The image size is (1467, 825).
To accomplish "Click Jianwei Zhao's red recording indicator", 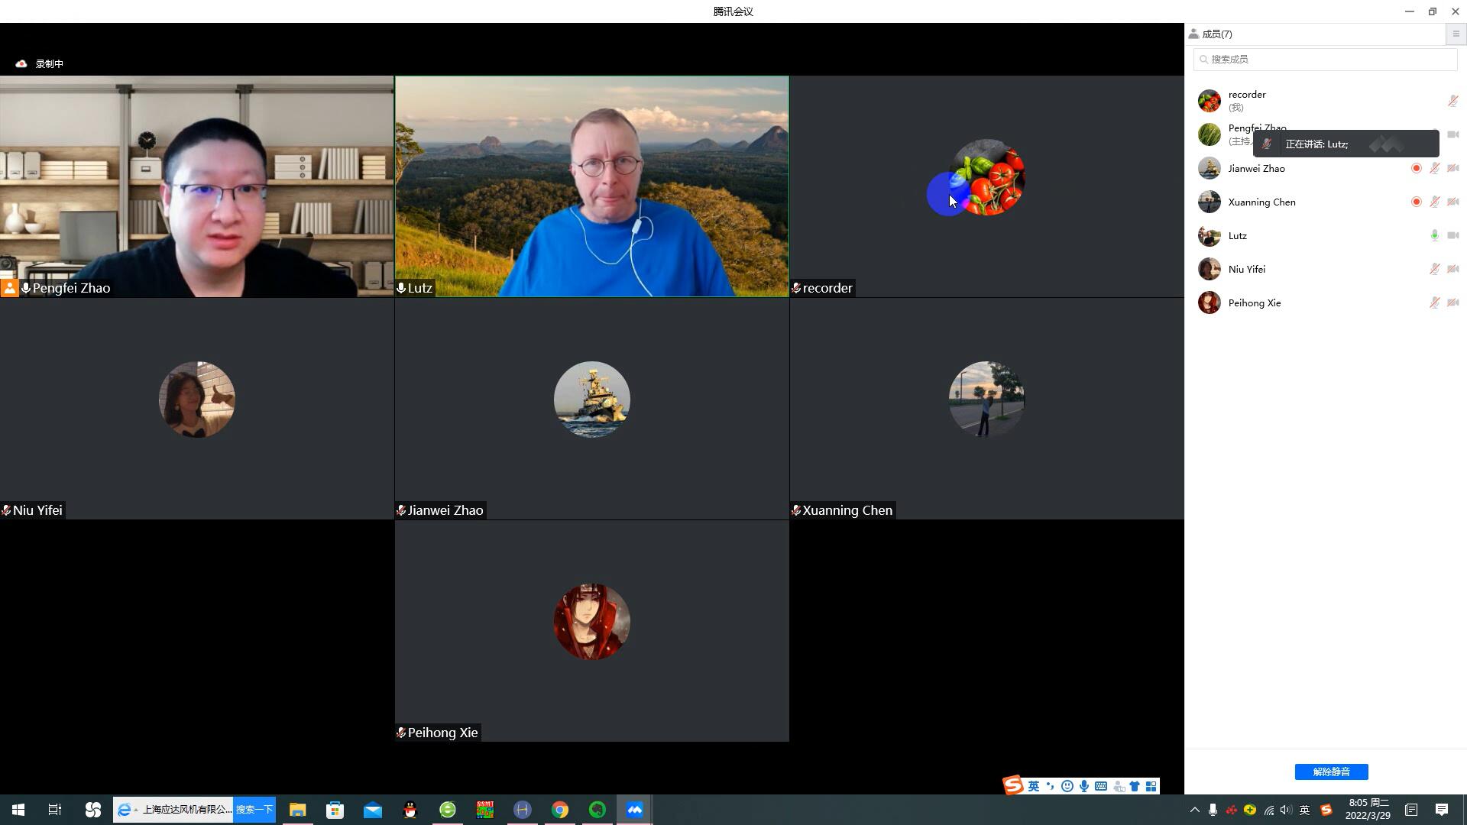I will (x=1416, y=168).
